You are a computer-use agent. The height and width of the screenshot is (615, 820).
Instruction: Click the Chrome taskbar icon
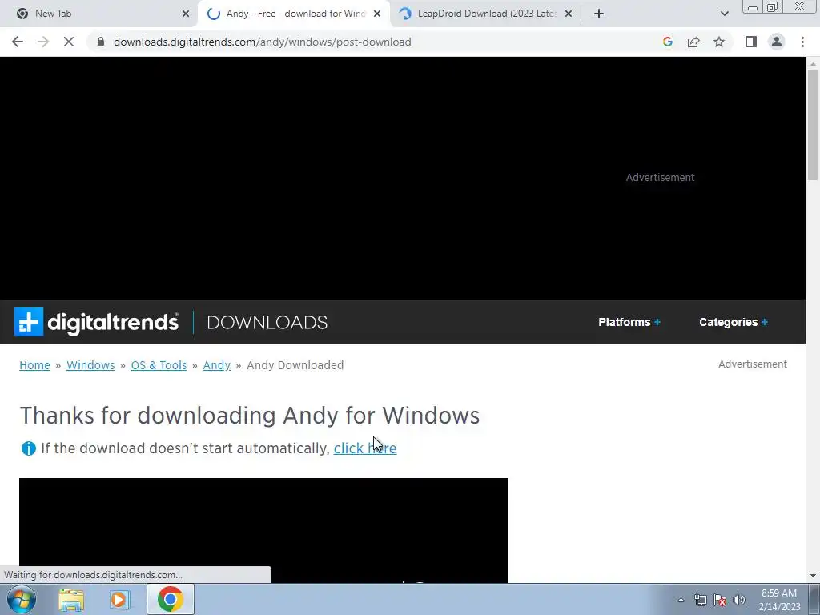click(170, 599)
